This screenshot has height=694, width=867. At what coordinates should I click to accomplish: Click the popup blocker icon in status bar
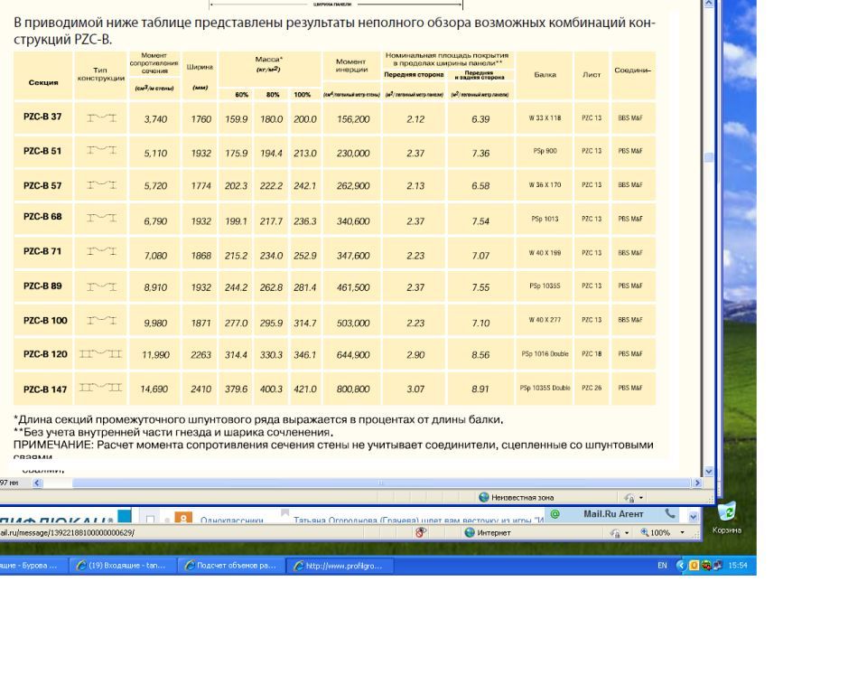(x=421, y=532)
